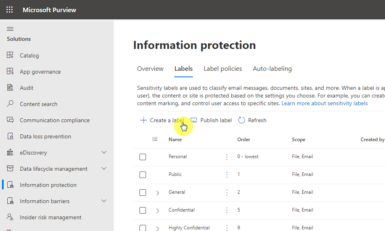Image resolution: width=385 pixels, height=231 pixels.
Task: Select the Confidential label checkbox
Action: click(x=143, y=210)
